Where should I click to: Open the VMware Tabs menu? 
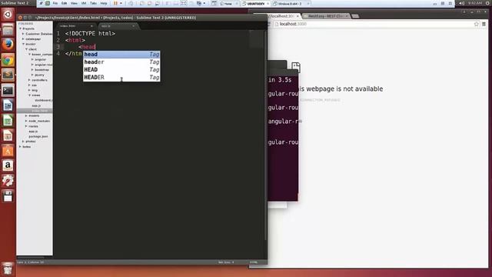(94, 3)
